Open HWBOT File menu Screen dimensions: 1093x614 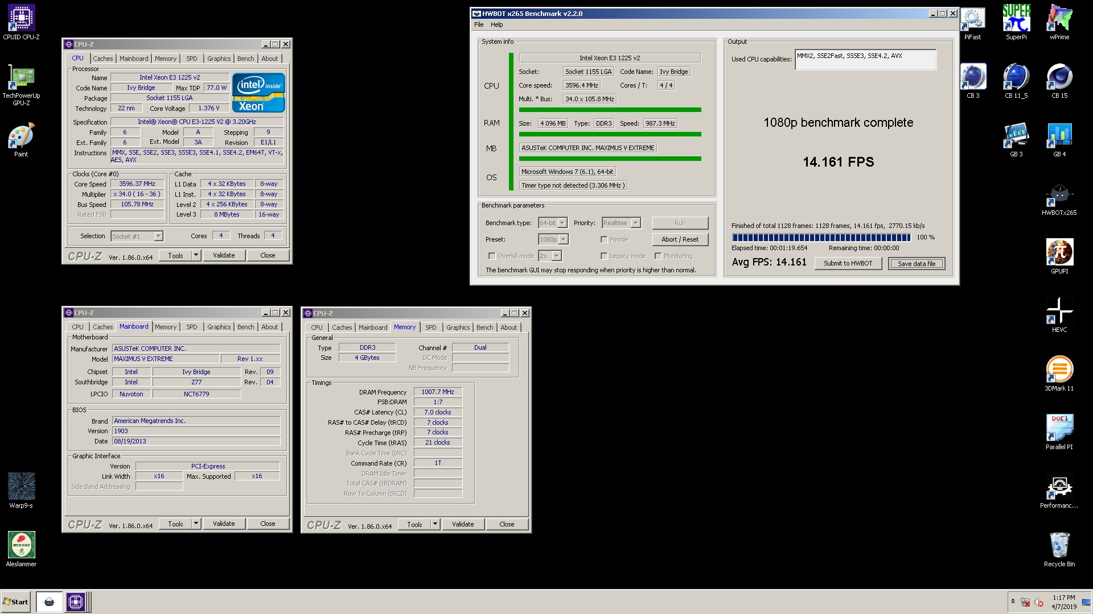click(479, 24)
